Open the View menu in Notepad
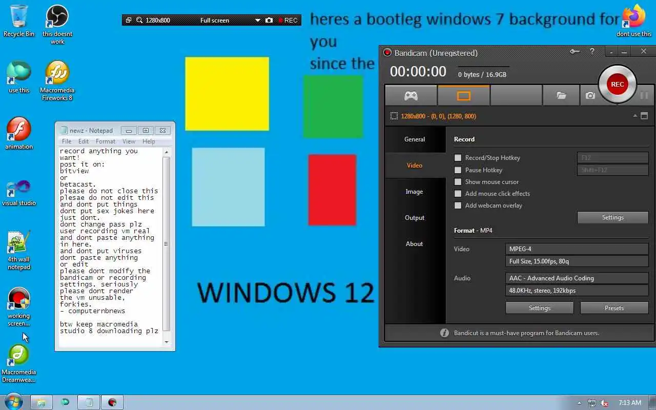The height and width of the screenshot is (410, 656). 129,141
